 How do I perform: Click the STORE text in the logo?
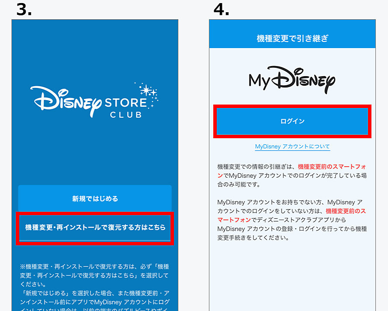point(125,103)
